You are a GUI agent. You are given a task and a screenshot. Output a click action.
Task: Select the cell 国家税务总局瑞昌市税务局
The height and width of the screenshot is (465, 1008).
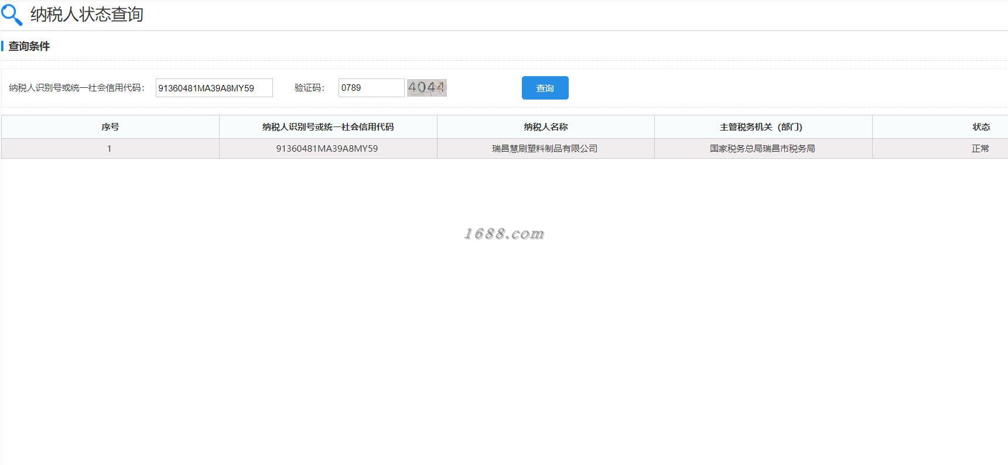point(763,148)
